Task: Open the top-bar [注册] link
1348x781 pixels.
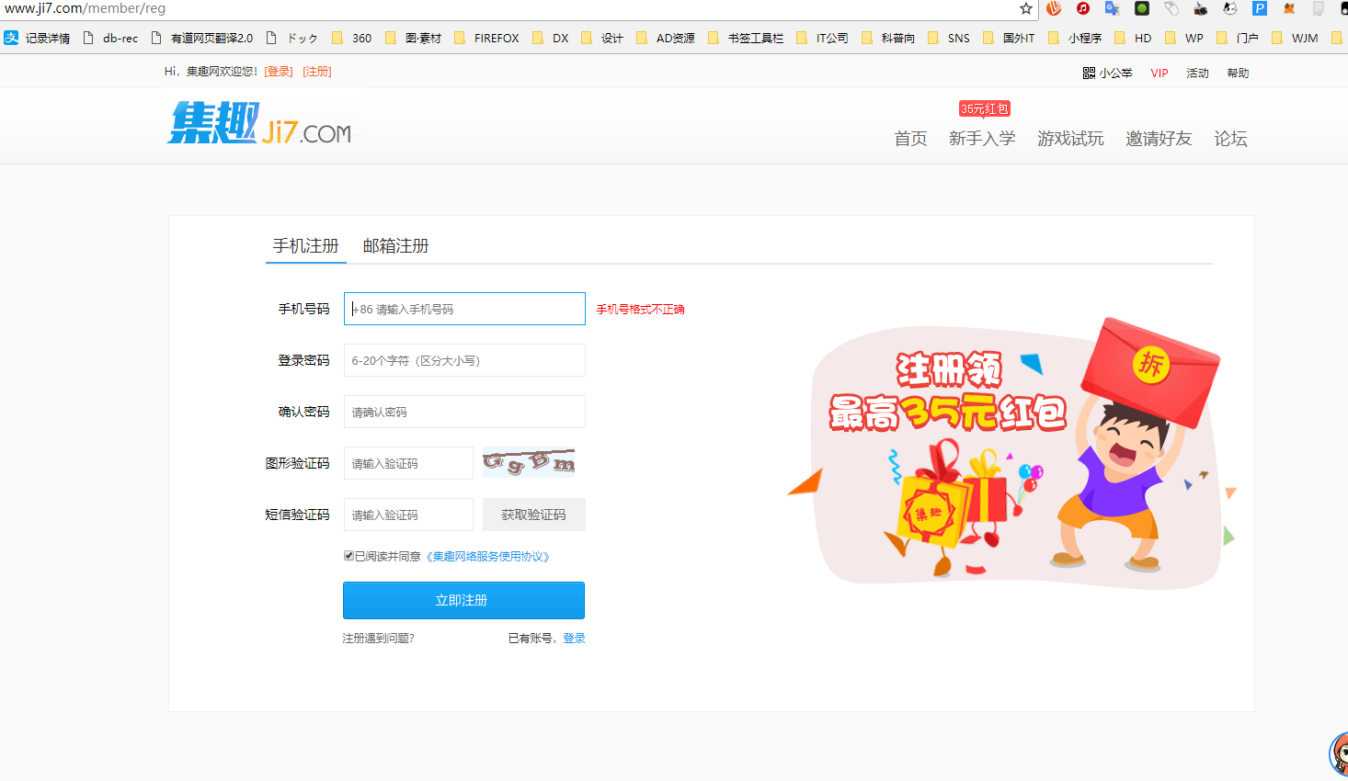Action: click(x=317, y=72)
